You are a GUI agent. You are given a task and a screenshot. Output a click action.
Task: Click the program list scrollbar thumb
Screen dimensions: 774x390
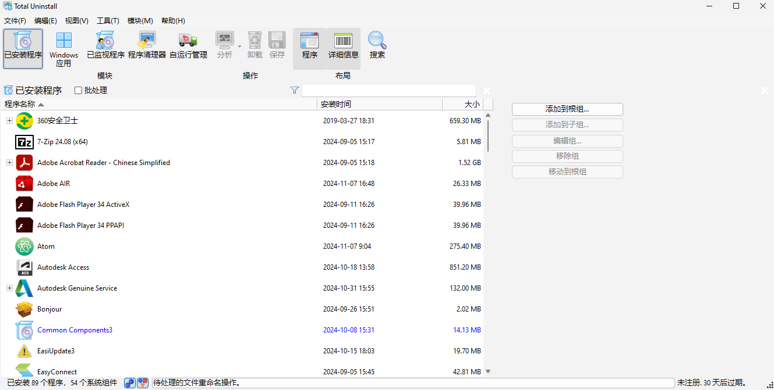(488, 135)
